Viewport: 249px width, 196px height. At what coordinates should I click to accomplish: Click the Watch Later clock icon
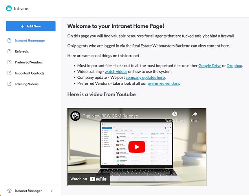tap(174, 114)
